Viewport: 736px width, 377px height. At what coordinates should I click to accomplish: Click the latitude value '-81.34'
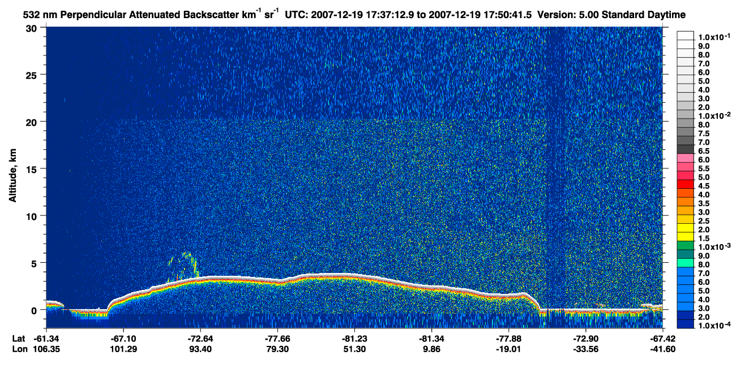[431, 339]
